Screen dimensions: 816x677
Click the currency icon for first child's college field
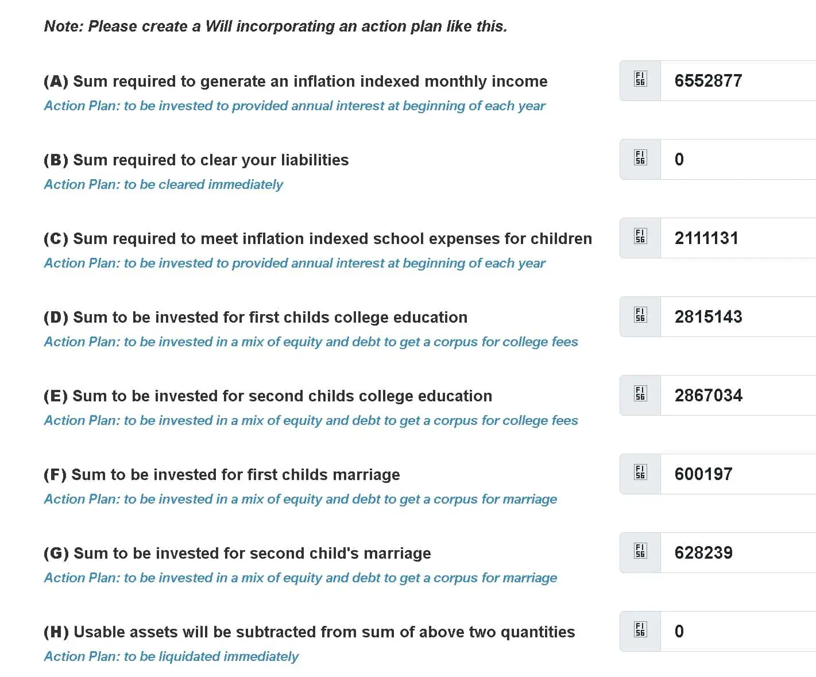tap(639, 316)
